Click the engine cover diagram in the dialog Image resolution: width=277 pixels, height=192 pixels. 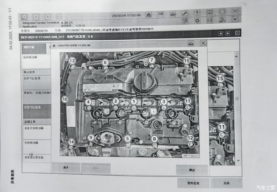(x=130, y=104)
